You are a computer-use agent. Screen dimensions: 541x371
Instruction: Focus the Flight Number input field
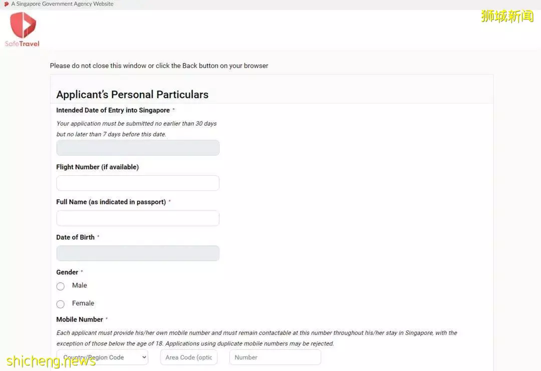pos(138,183)
